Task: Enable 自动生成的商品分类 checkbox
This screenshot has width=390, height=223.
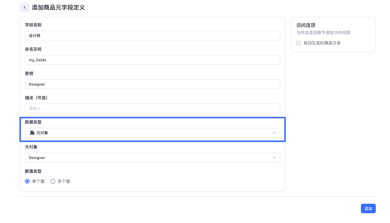Action: coord(299,43)
